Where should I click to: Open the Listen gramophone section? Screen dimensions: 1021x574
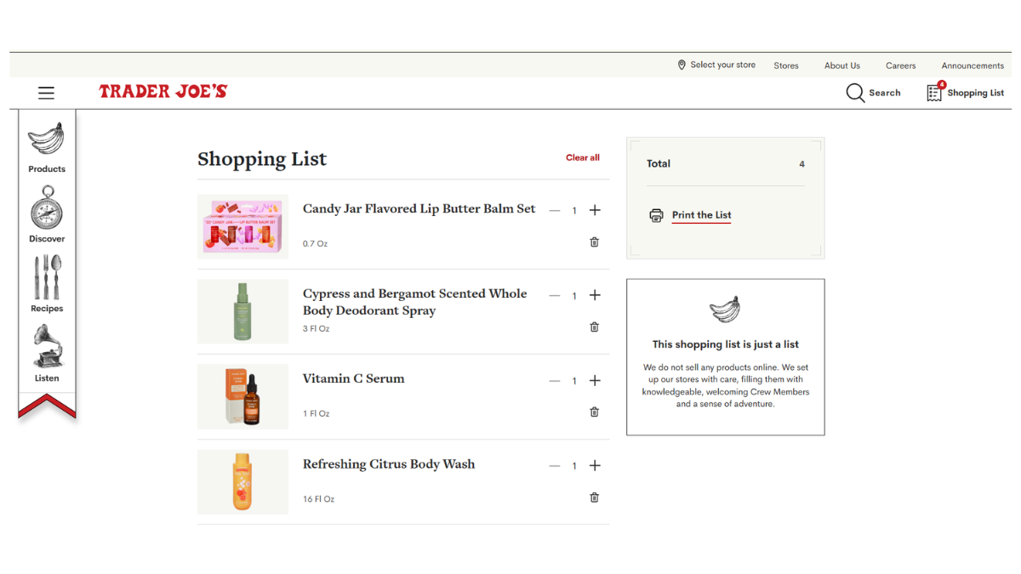point(47,354)
